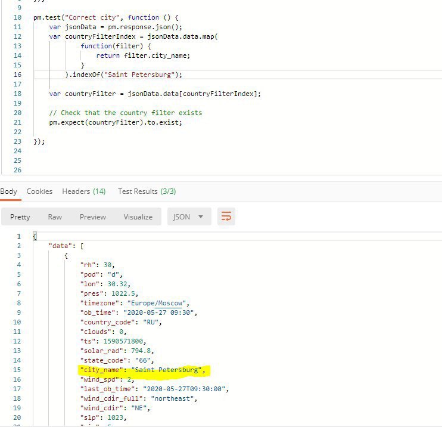Click the "slp": 1023 response line
This screenshot has height=427, width=442.
click(103, 417)
